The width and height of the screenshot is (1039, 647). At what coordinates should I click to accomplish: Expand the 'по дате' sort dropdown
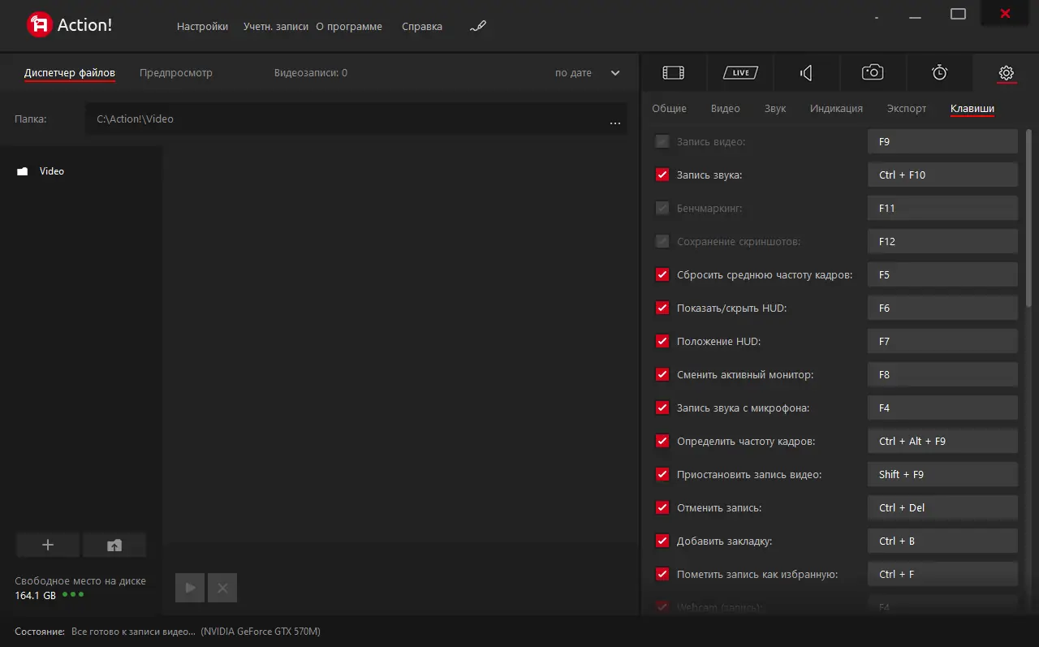pos(588,73)
